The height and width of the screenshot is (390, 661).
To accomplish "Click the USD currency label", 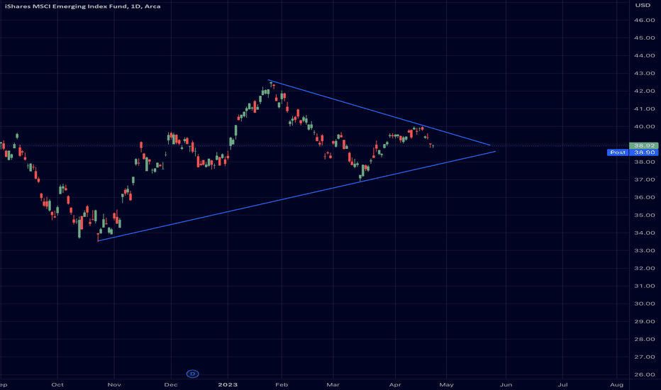I will click(x=643, y=5).
